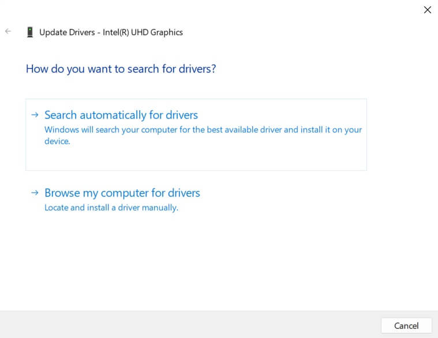Click 'Locate and install a driver manually.' text
438x338 pixels.
[x=111, y=208]
